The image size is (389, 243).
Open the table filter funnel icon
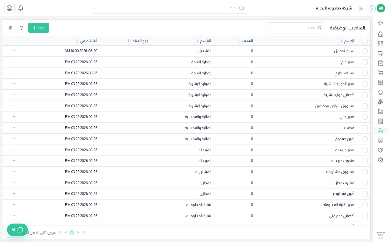point(22,28)
